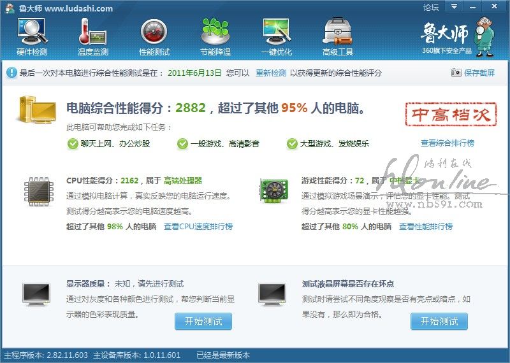Click green check next to 大型游戏、发烧娱乐

tap(292, 143)
